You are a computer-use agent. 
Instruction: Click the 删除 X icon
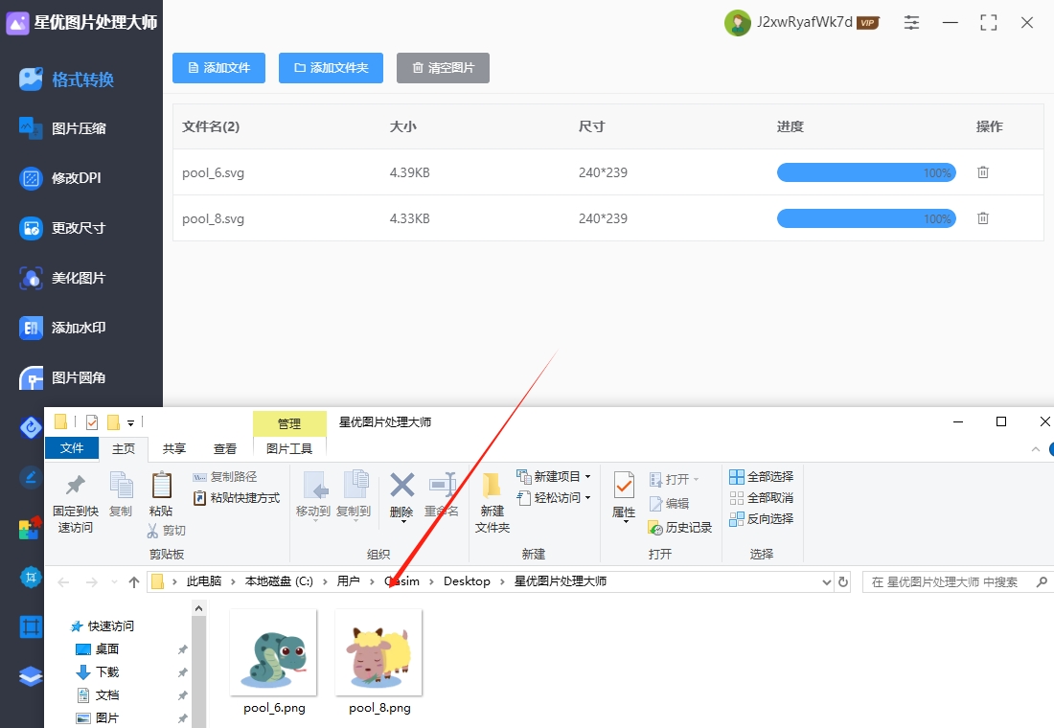(x=402, y=486)
